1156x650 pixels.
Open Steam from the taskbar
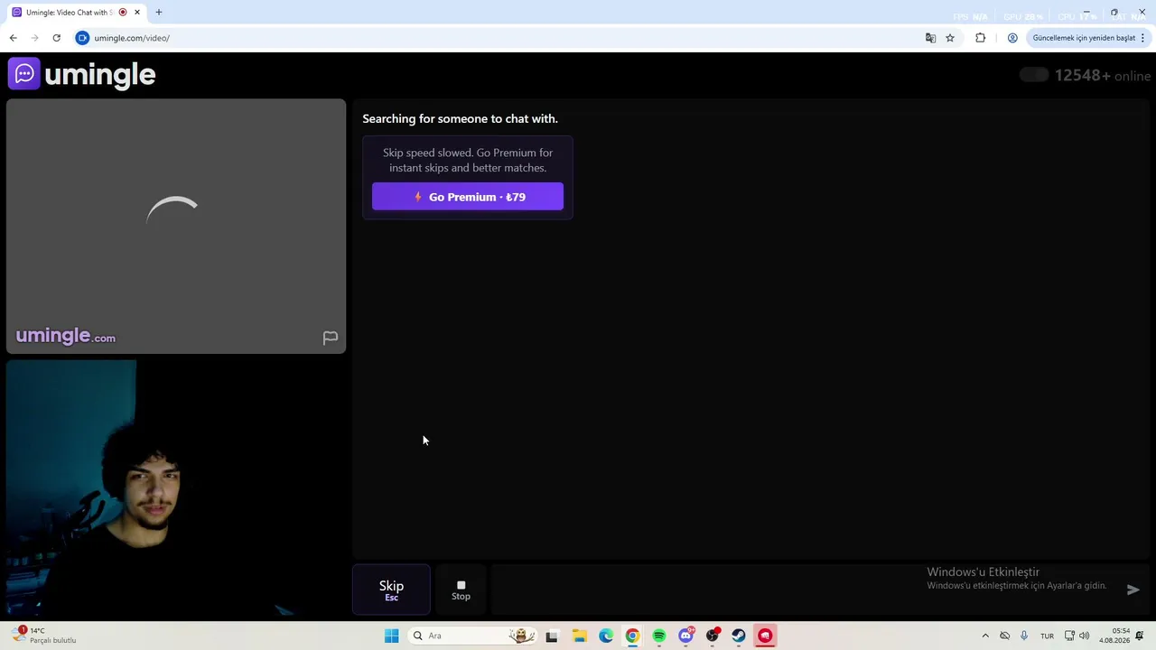point(739,636)
